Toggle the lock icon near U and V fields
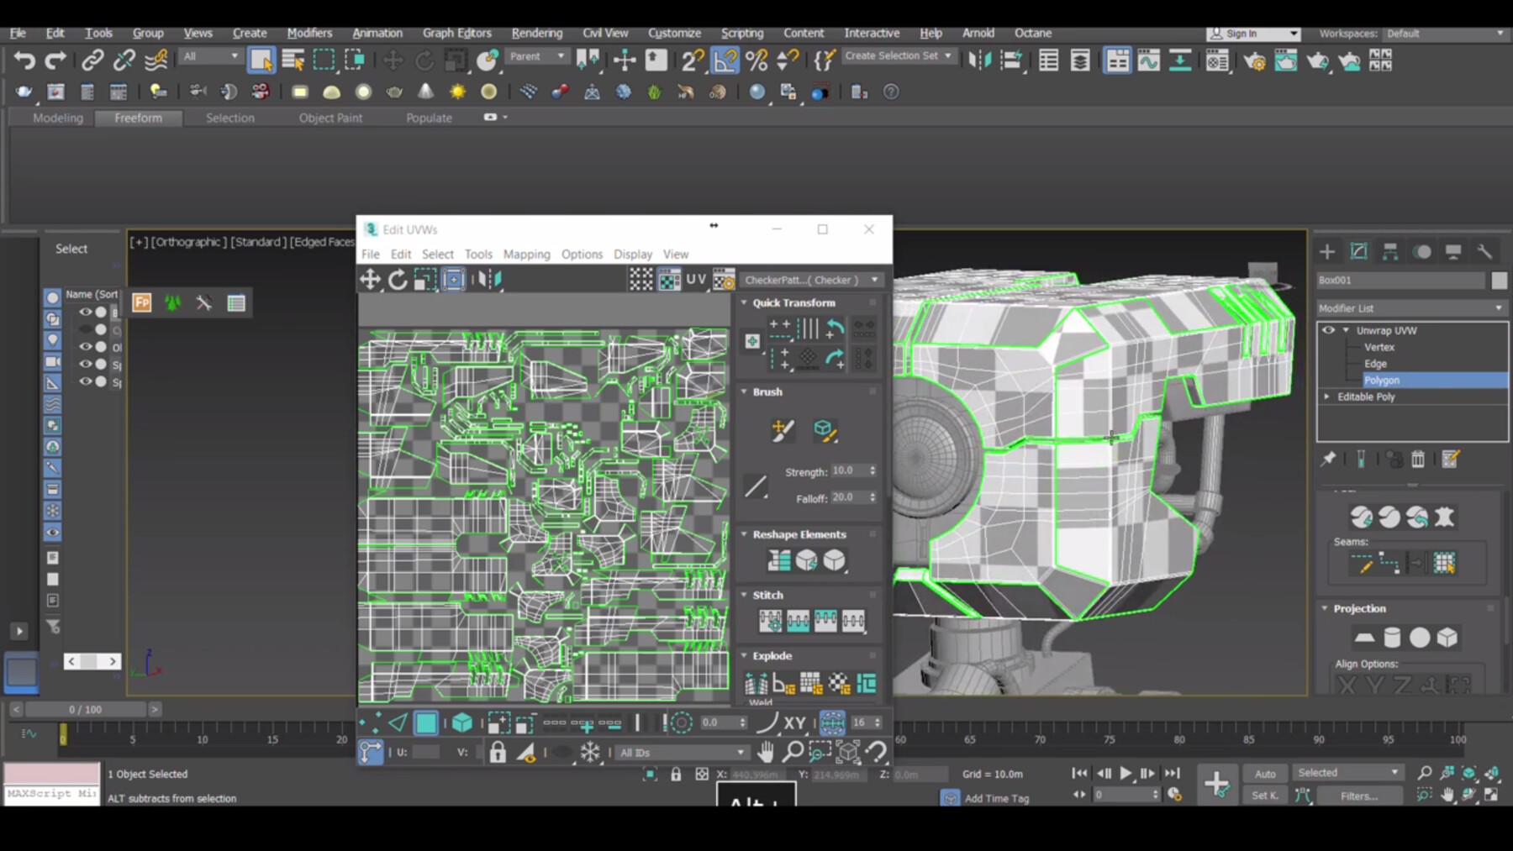 [x=498, y=751]
